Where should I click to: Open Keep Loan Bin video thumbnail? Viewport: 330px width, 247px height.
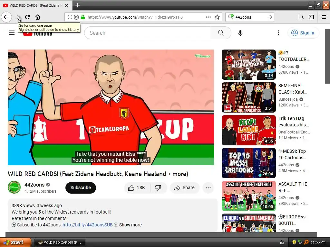[x=248, y=130]
